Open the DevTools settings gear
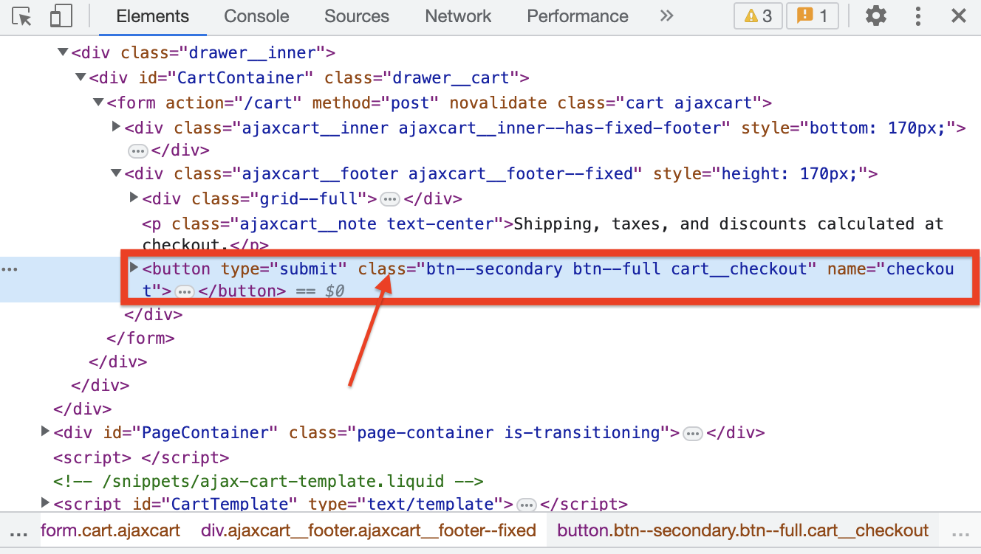Screen dimensions: 981x554 pyautogui.click(x=875, y=15)
